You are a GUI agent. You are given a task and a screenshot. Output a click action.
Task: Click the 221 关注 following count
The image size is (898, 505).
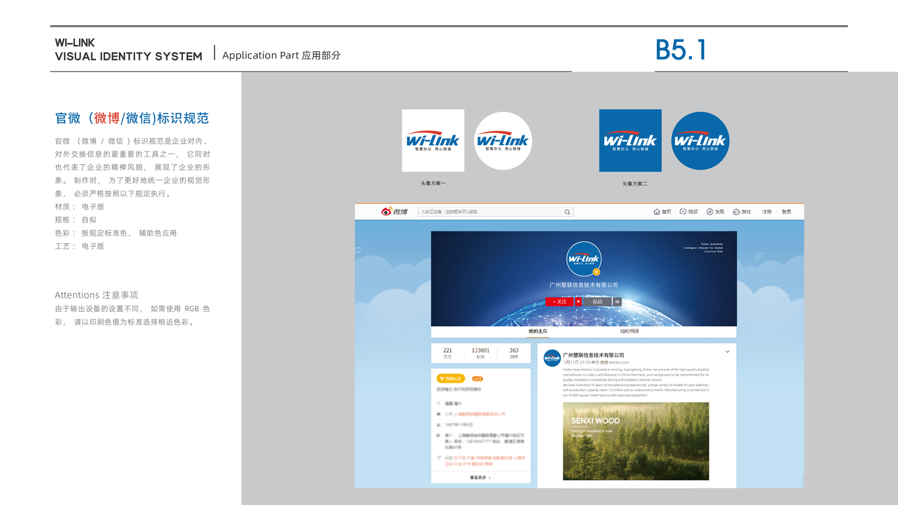448,353
